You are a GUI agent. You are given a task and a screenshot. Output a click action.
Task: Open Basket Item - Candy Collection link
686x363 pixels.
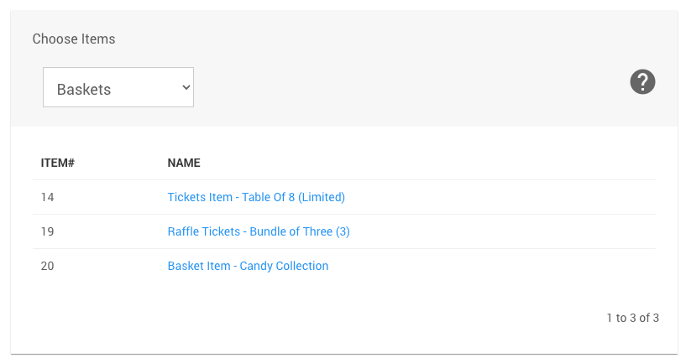click(248, 267)
